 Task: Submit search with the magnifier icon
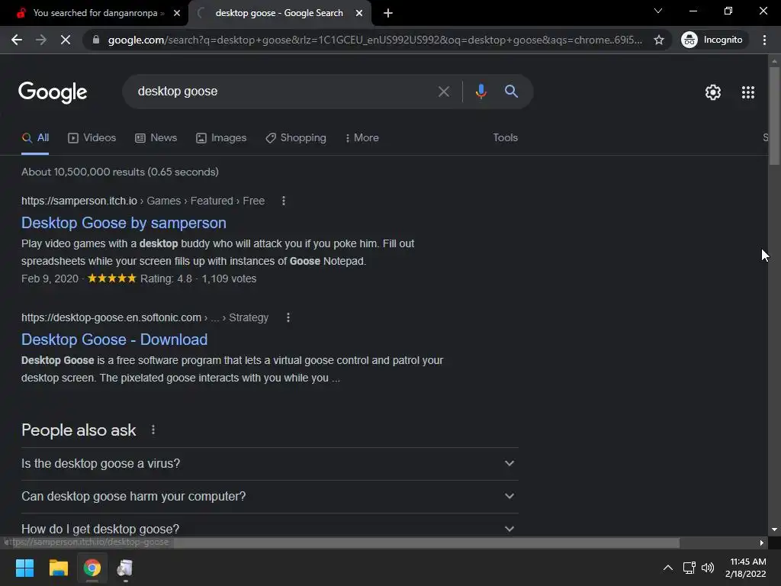click(512, 92)
